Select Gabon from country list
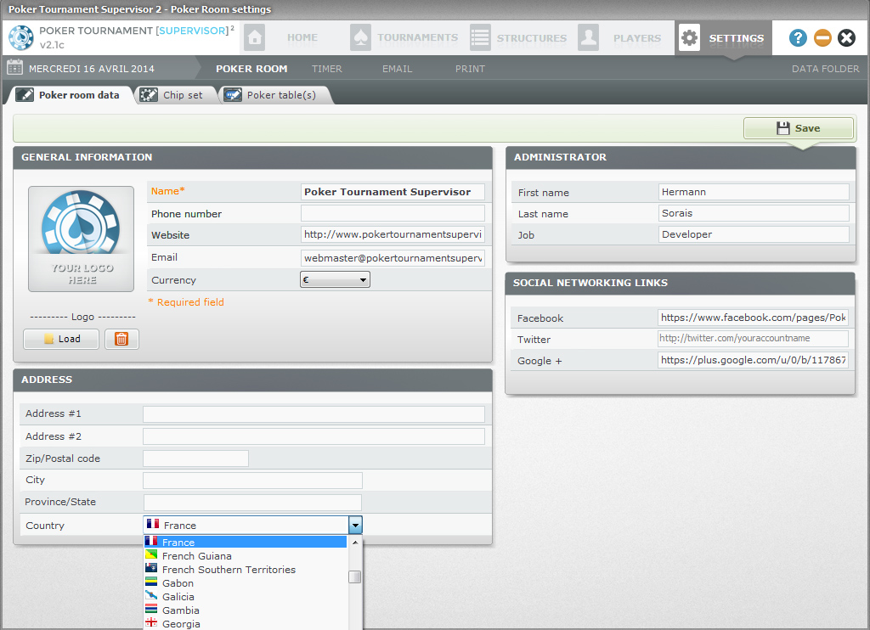 (178, 583)
